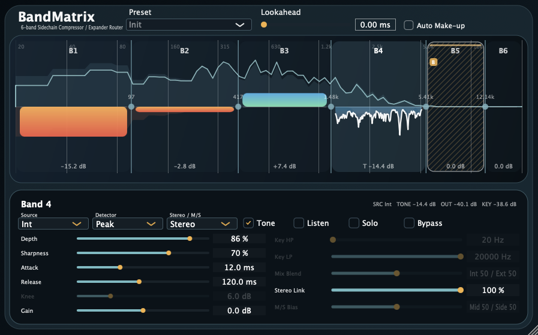The height and width of the screenshot is (335, 538).
Task: Click the 417 Hz crossover node
Action: pos(238,107)
